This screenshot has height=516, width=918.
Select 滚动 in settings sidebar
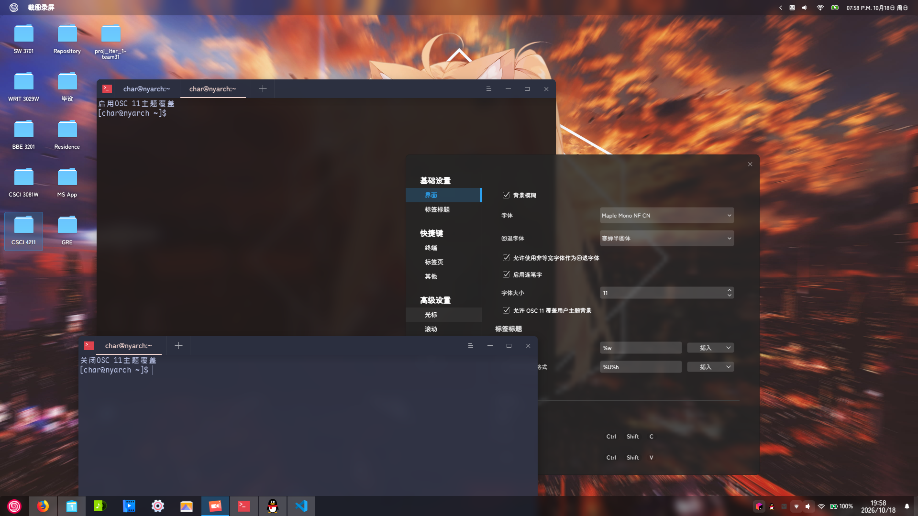click(x=443, y=329)
